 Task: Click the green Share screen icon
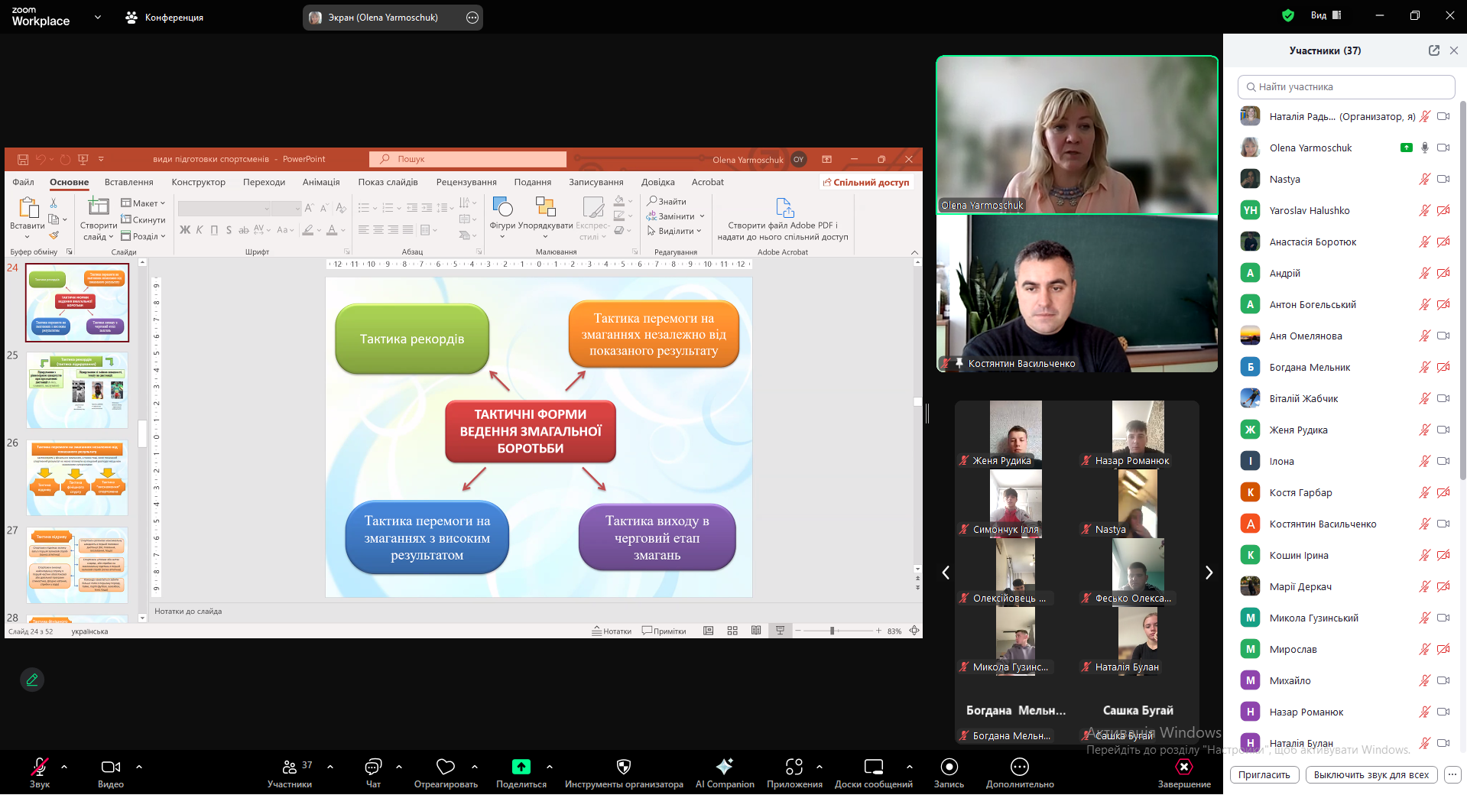coord(521,767)
